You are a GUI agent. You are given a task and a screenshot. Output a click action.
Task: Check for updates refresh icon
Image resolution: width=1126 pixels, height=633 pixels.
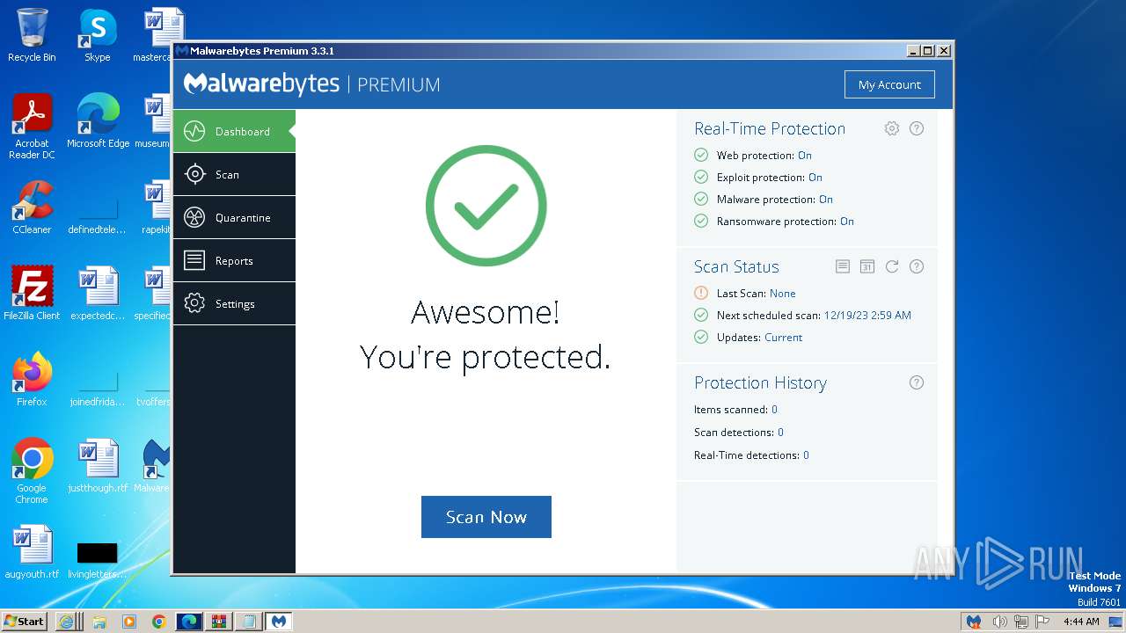click(892, 266)
